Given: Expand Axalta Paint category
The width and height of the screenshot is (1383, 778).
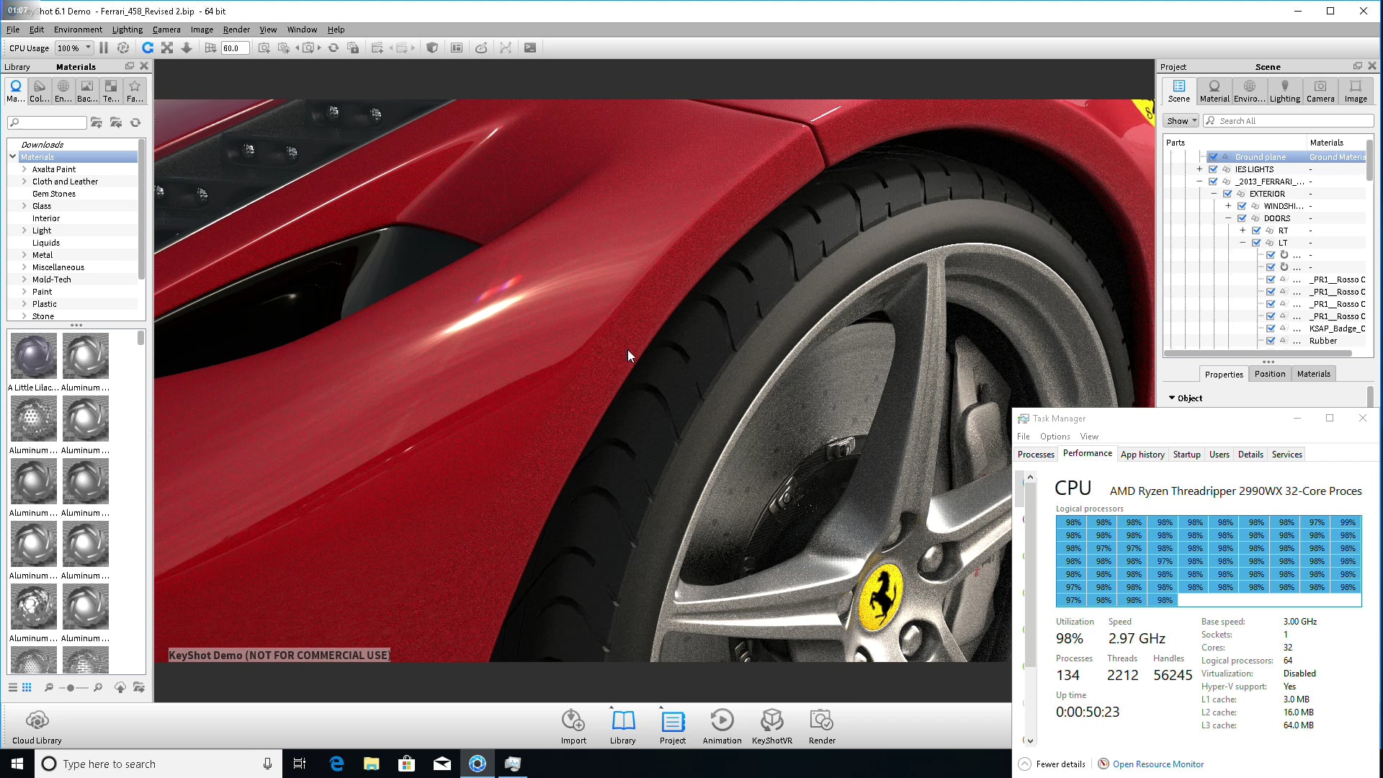Looking at the screenshot, I should click(24, 169).
